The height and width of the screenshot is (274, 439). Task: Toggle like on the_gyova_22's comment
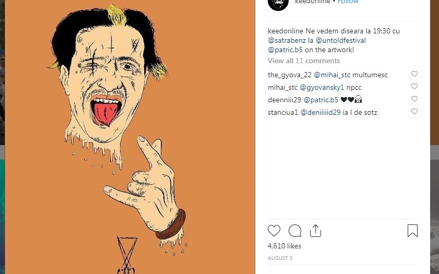[x=414, y=74]
